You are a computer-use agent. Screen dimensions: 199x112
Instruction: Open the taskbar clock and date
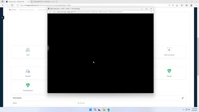[194, 110]
